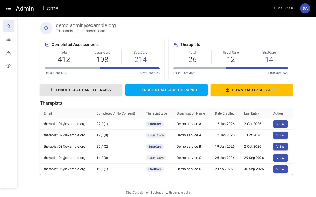
Task: Click Date Enrolled column header
Action: [225, 113]
